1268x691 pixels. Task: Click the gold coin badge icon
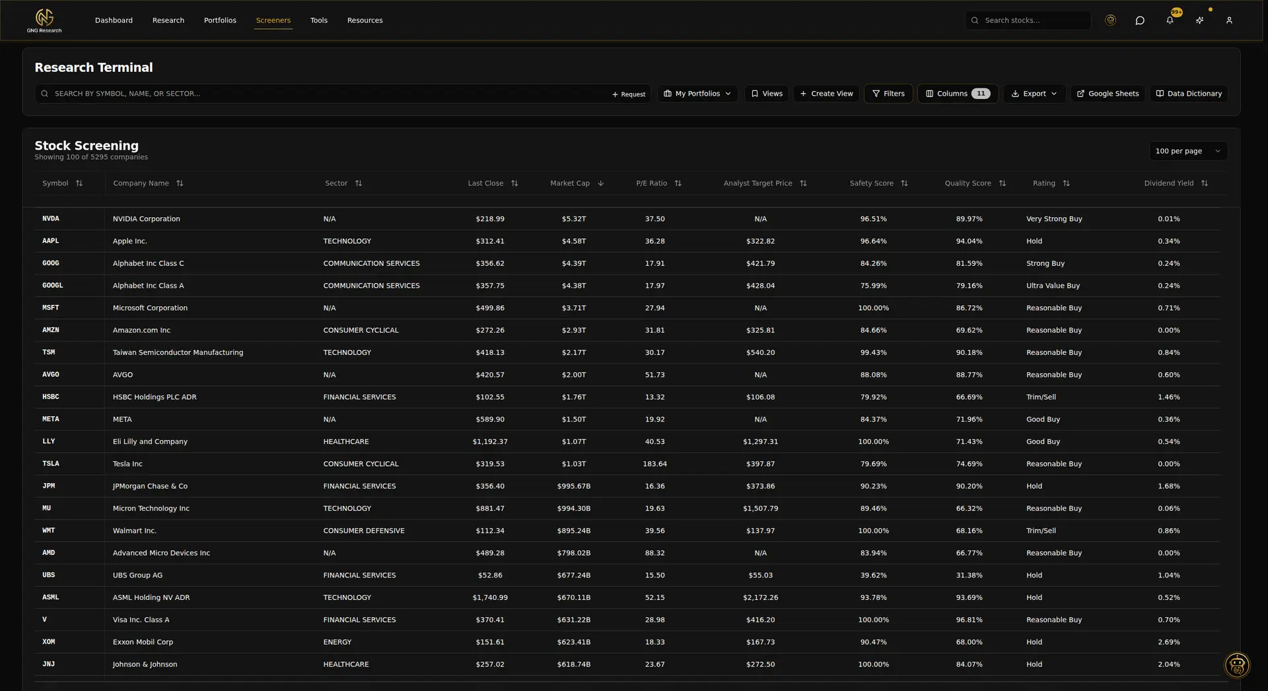pyautogui.click(x=1111, y=20)
